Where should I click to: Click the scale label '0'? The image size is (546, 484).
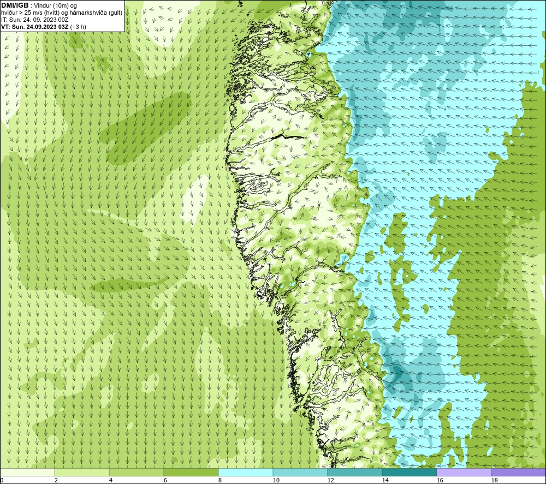(2, 480)
